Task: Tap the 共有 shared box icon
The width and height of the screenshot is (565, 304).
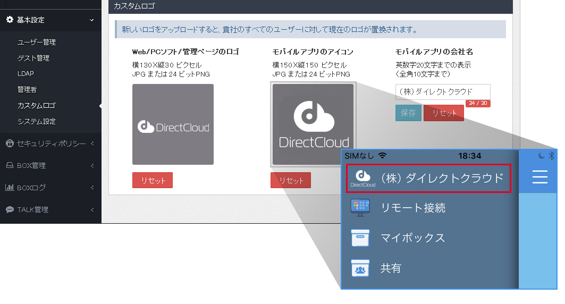Action: tap(360, 268)
